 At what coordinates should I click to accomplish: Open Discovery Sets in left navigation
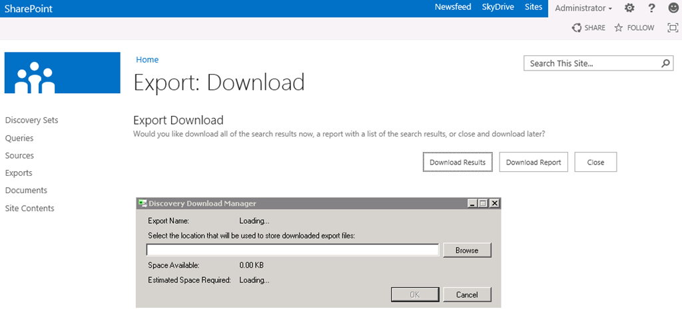[31, 121]
